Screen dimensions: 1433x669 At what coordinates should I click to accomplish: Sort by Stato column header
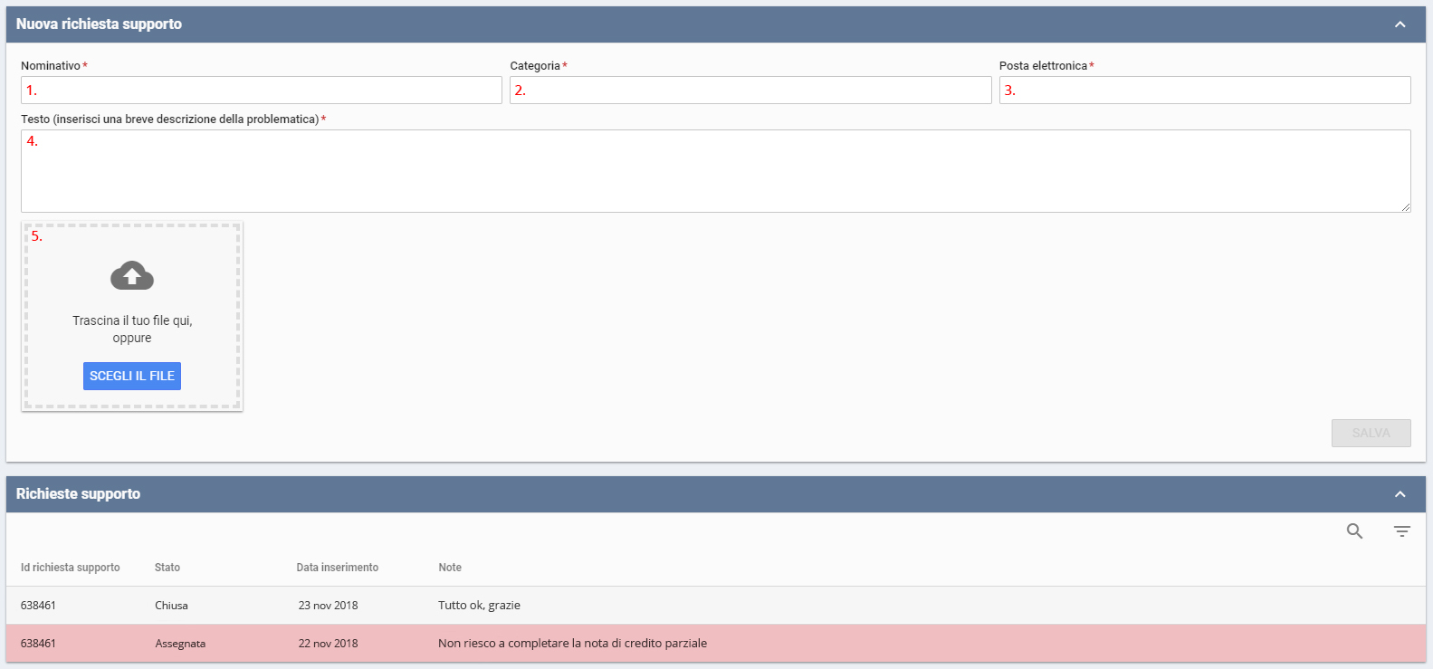pos(167,568)
